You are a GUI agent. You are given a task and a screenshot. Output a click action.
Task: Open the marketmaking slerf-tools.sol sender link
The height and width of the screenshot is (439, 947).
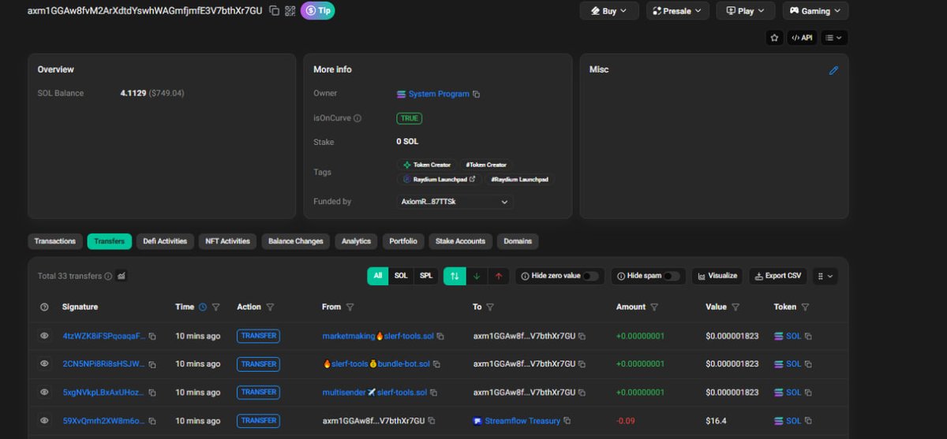pos(378,336)
